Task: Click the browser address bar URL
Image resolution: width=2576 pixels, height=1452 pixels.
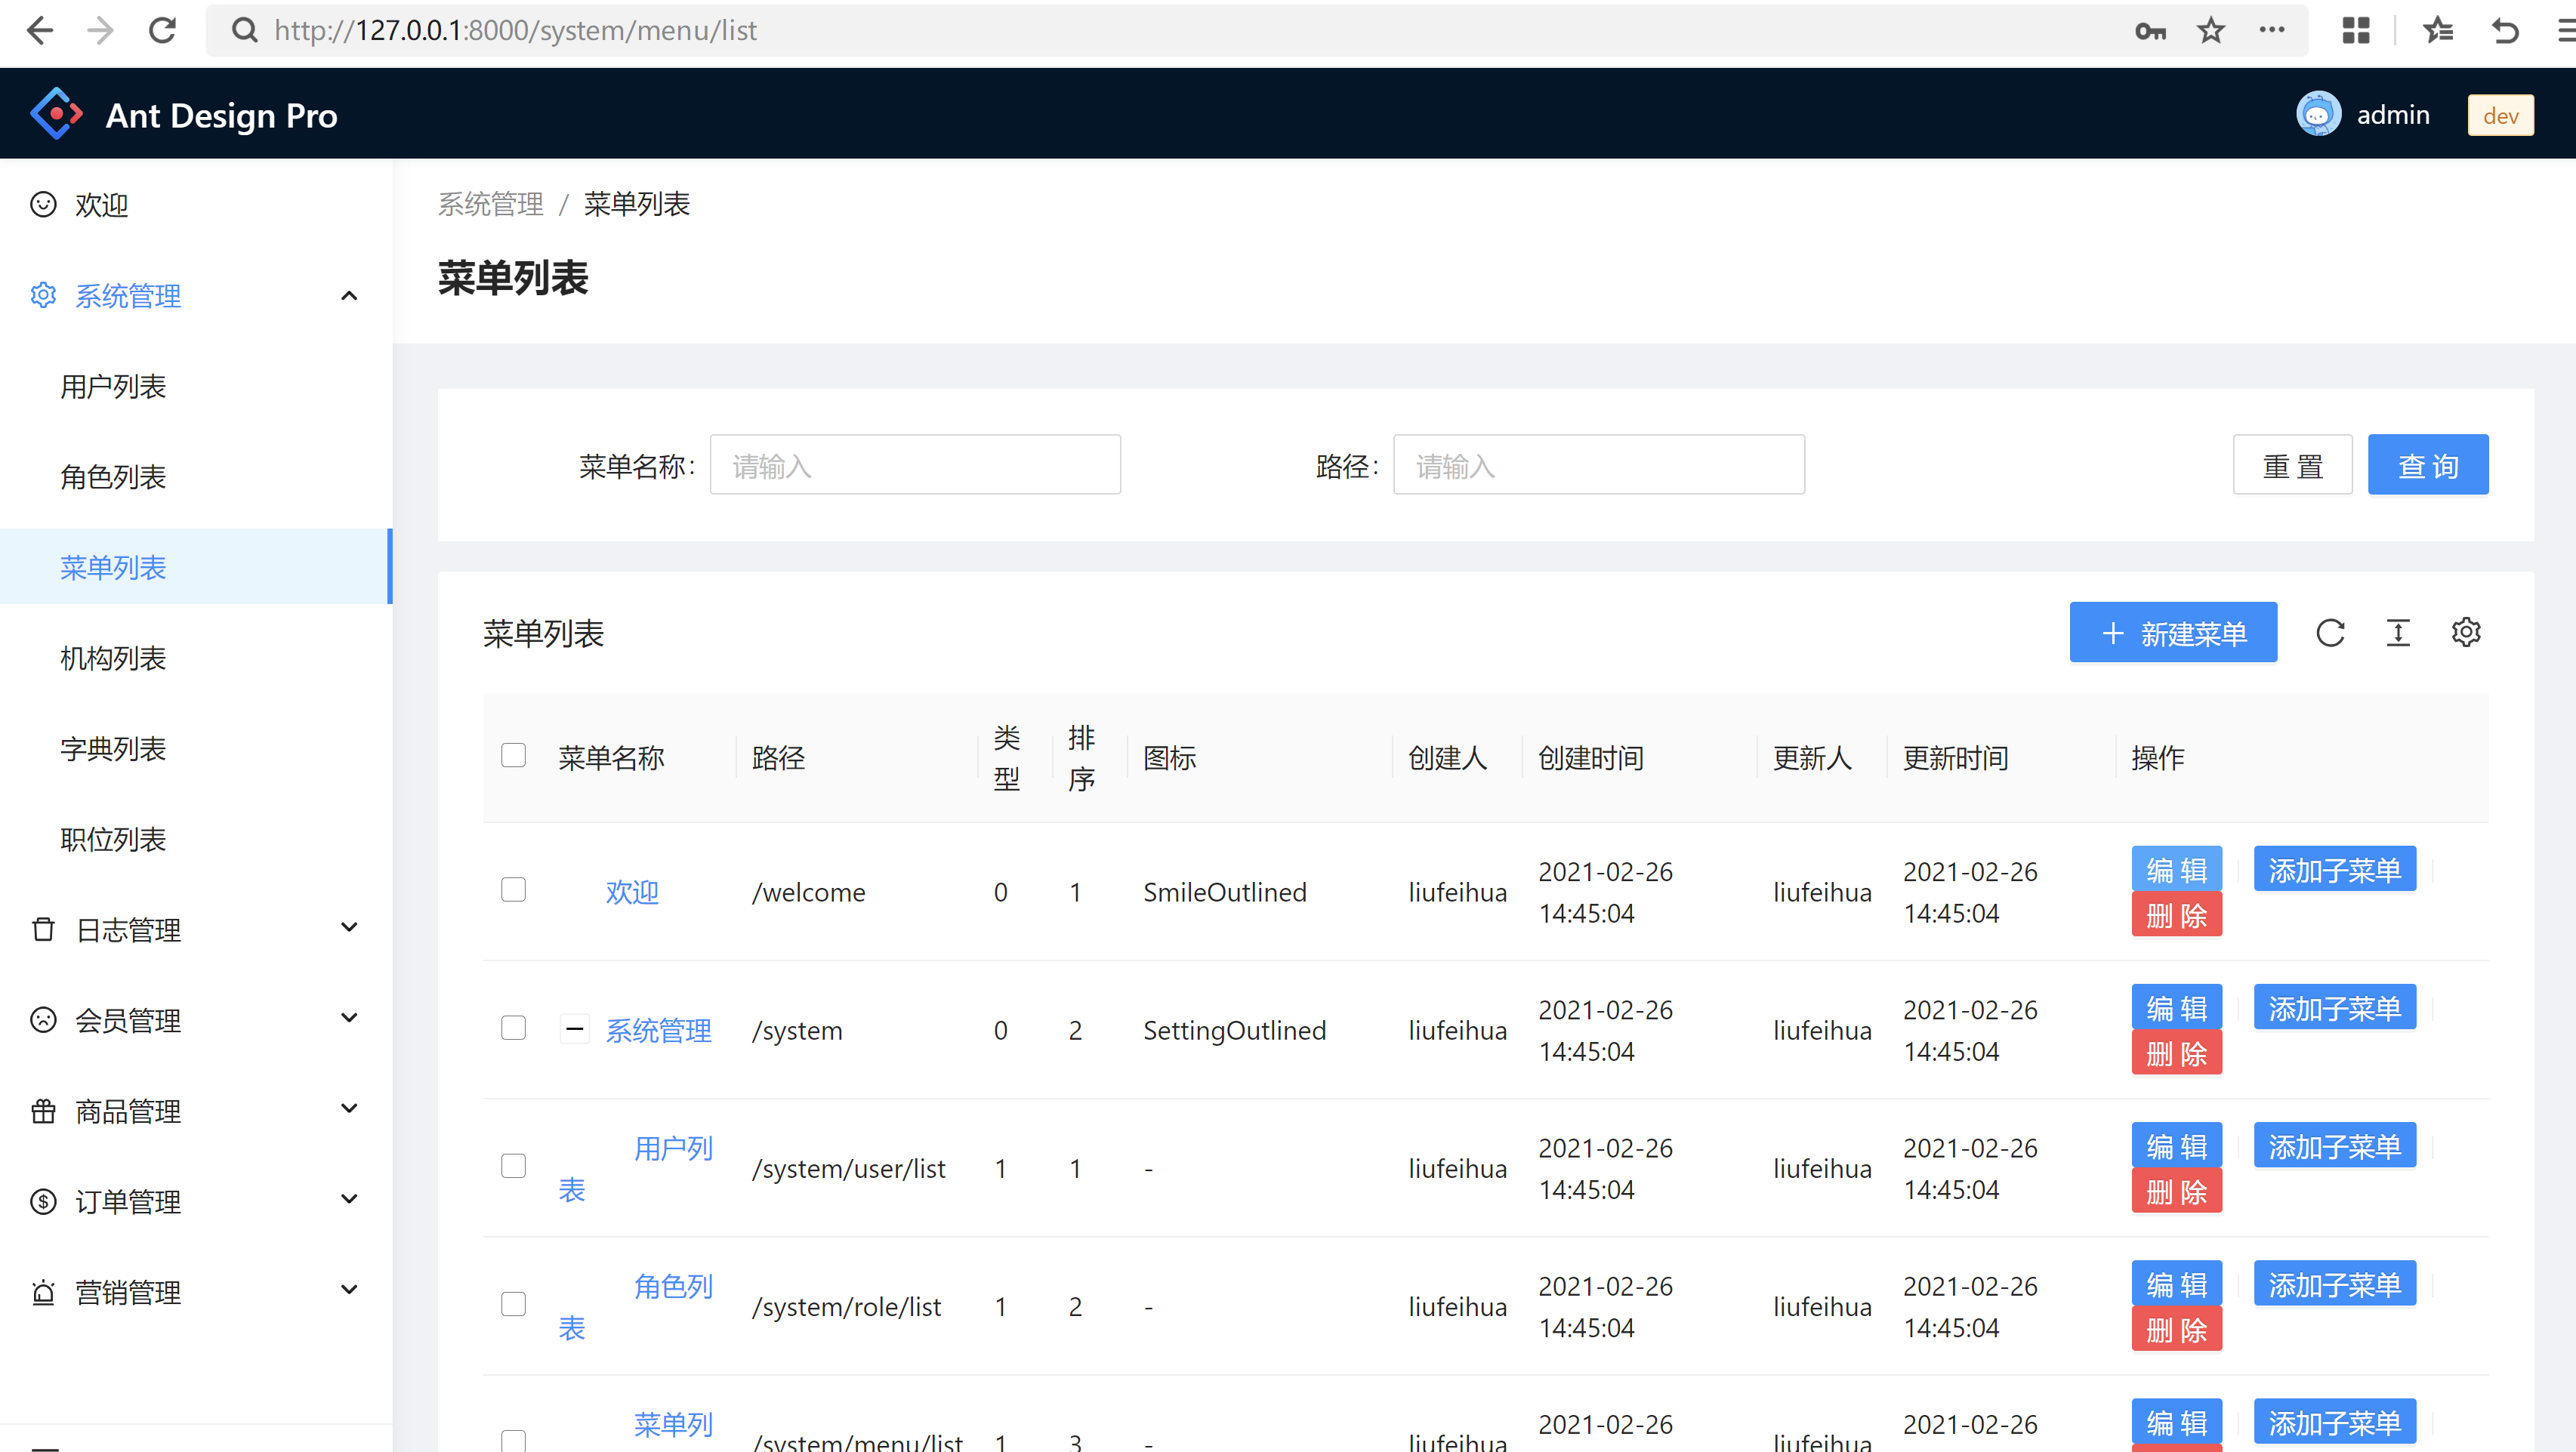Action: pos(515,31)
